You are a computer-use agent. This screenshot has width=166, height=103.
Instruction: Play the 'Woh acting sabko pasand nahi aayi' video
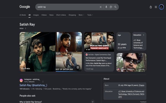coord(99,42)
